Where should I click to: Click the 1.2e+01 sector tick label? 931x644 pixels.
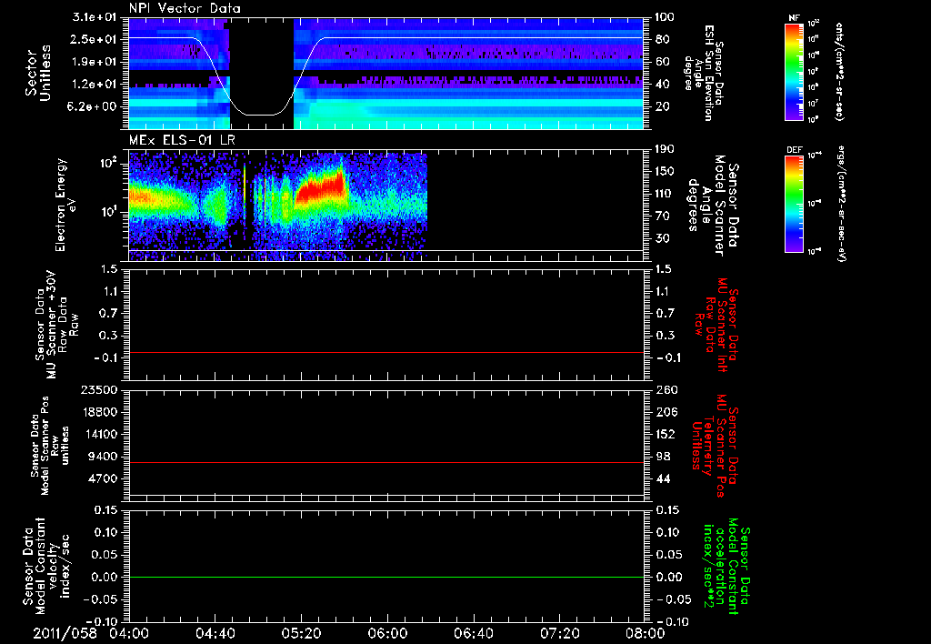click(x=95, y=85)
